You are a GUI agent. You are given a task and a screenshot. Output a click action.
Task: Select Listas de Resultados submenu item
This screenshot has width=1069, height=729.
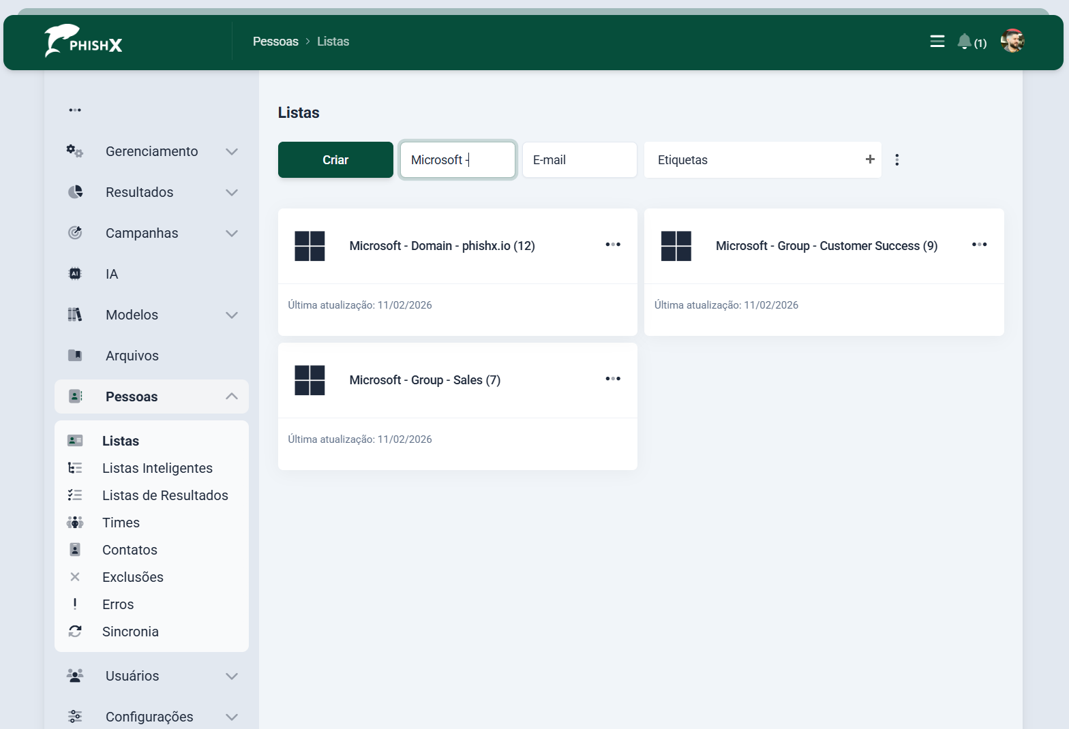coord(165,495)
